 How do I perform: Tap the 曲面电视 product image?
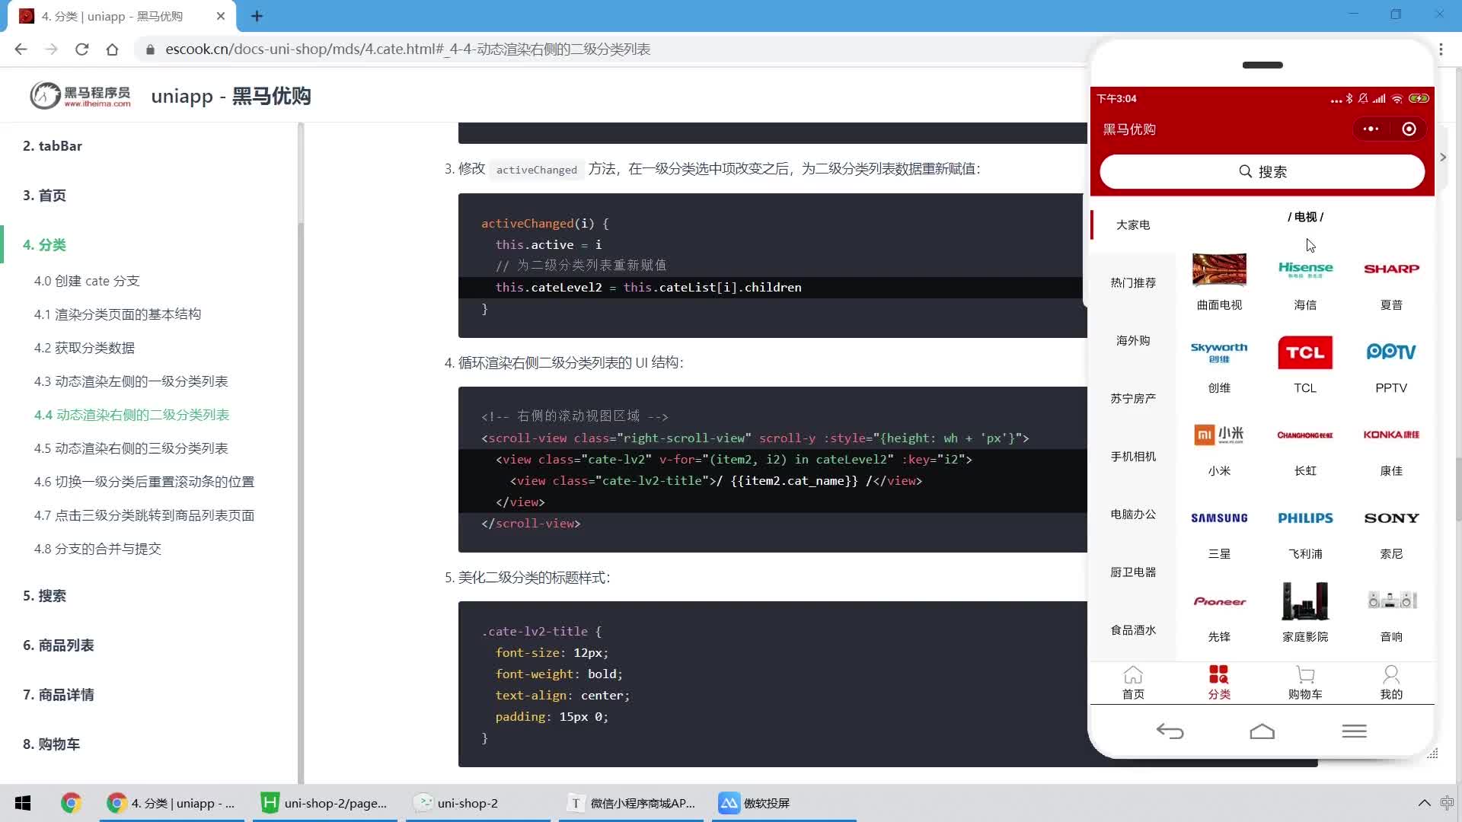pos(1219,269)
